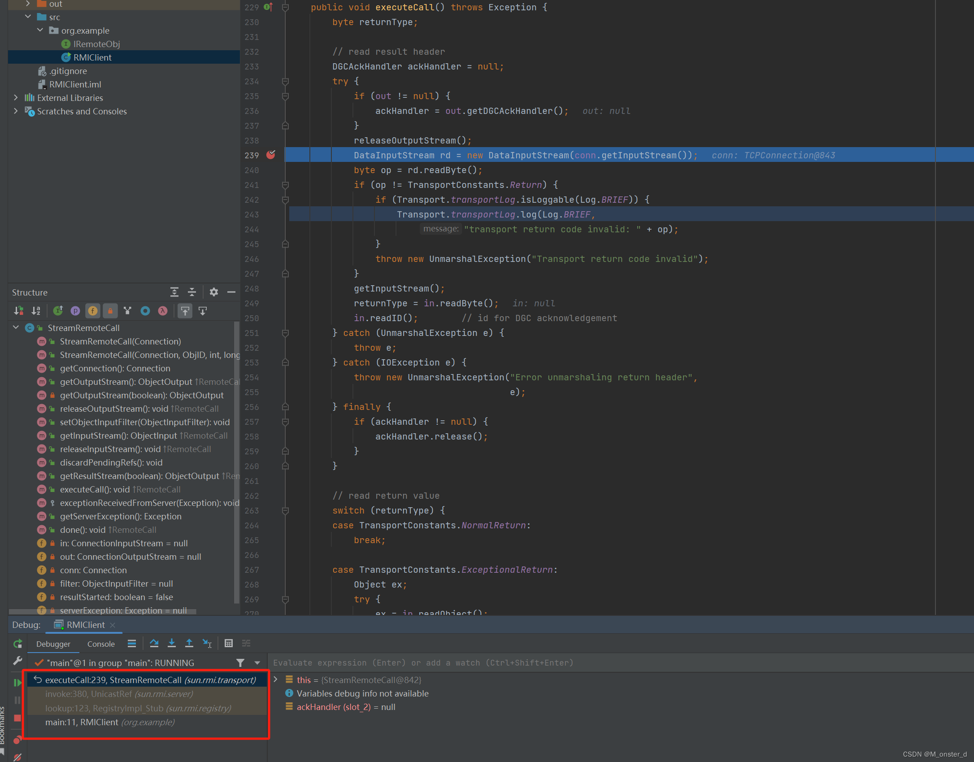Viewport: 974px width, 762px height.
Task: Expand External Libraries node
Action: 16,97
